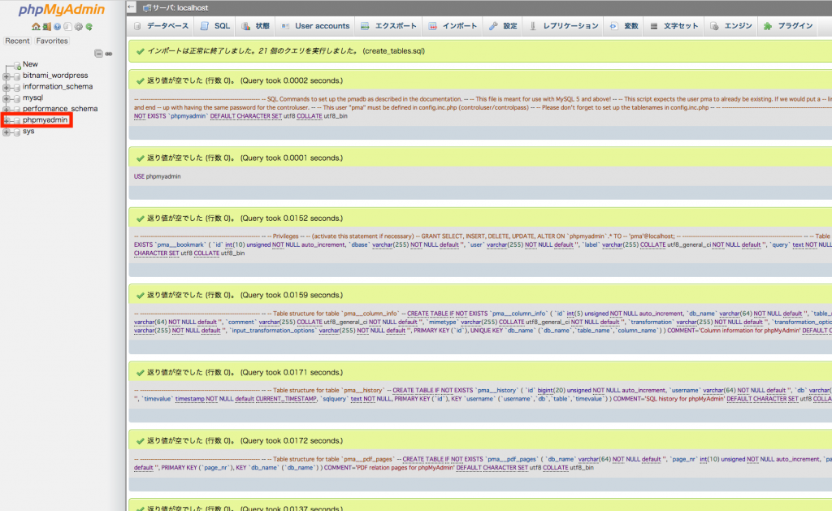832x511 pixels.
Task: Open phpMyAdmin documentation help icon
Action: pos(57,27)
